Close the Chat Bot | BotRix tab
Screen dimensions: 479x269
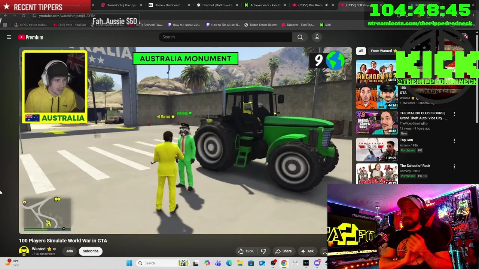237,5
